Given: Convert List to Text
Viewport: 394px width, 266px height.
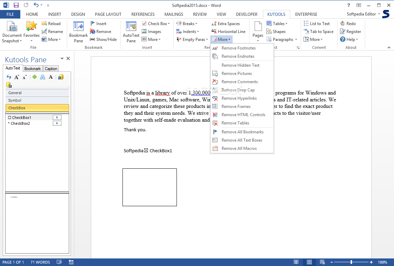Looking at the screenshot, I should pyautogui.click(x=317, y=24).
